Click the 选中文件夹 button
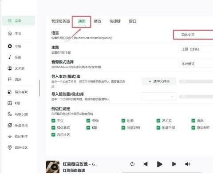The height and width of the screenshot is (174, 213). (x=159, y=81)
